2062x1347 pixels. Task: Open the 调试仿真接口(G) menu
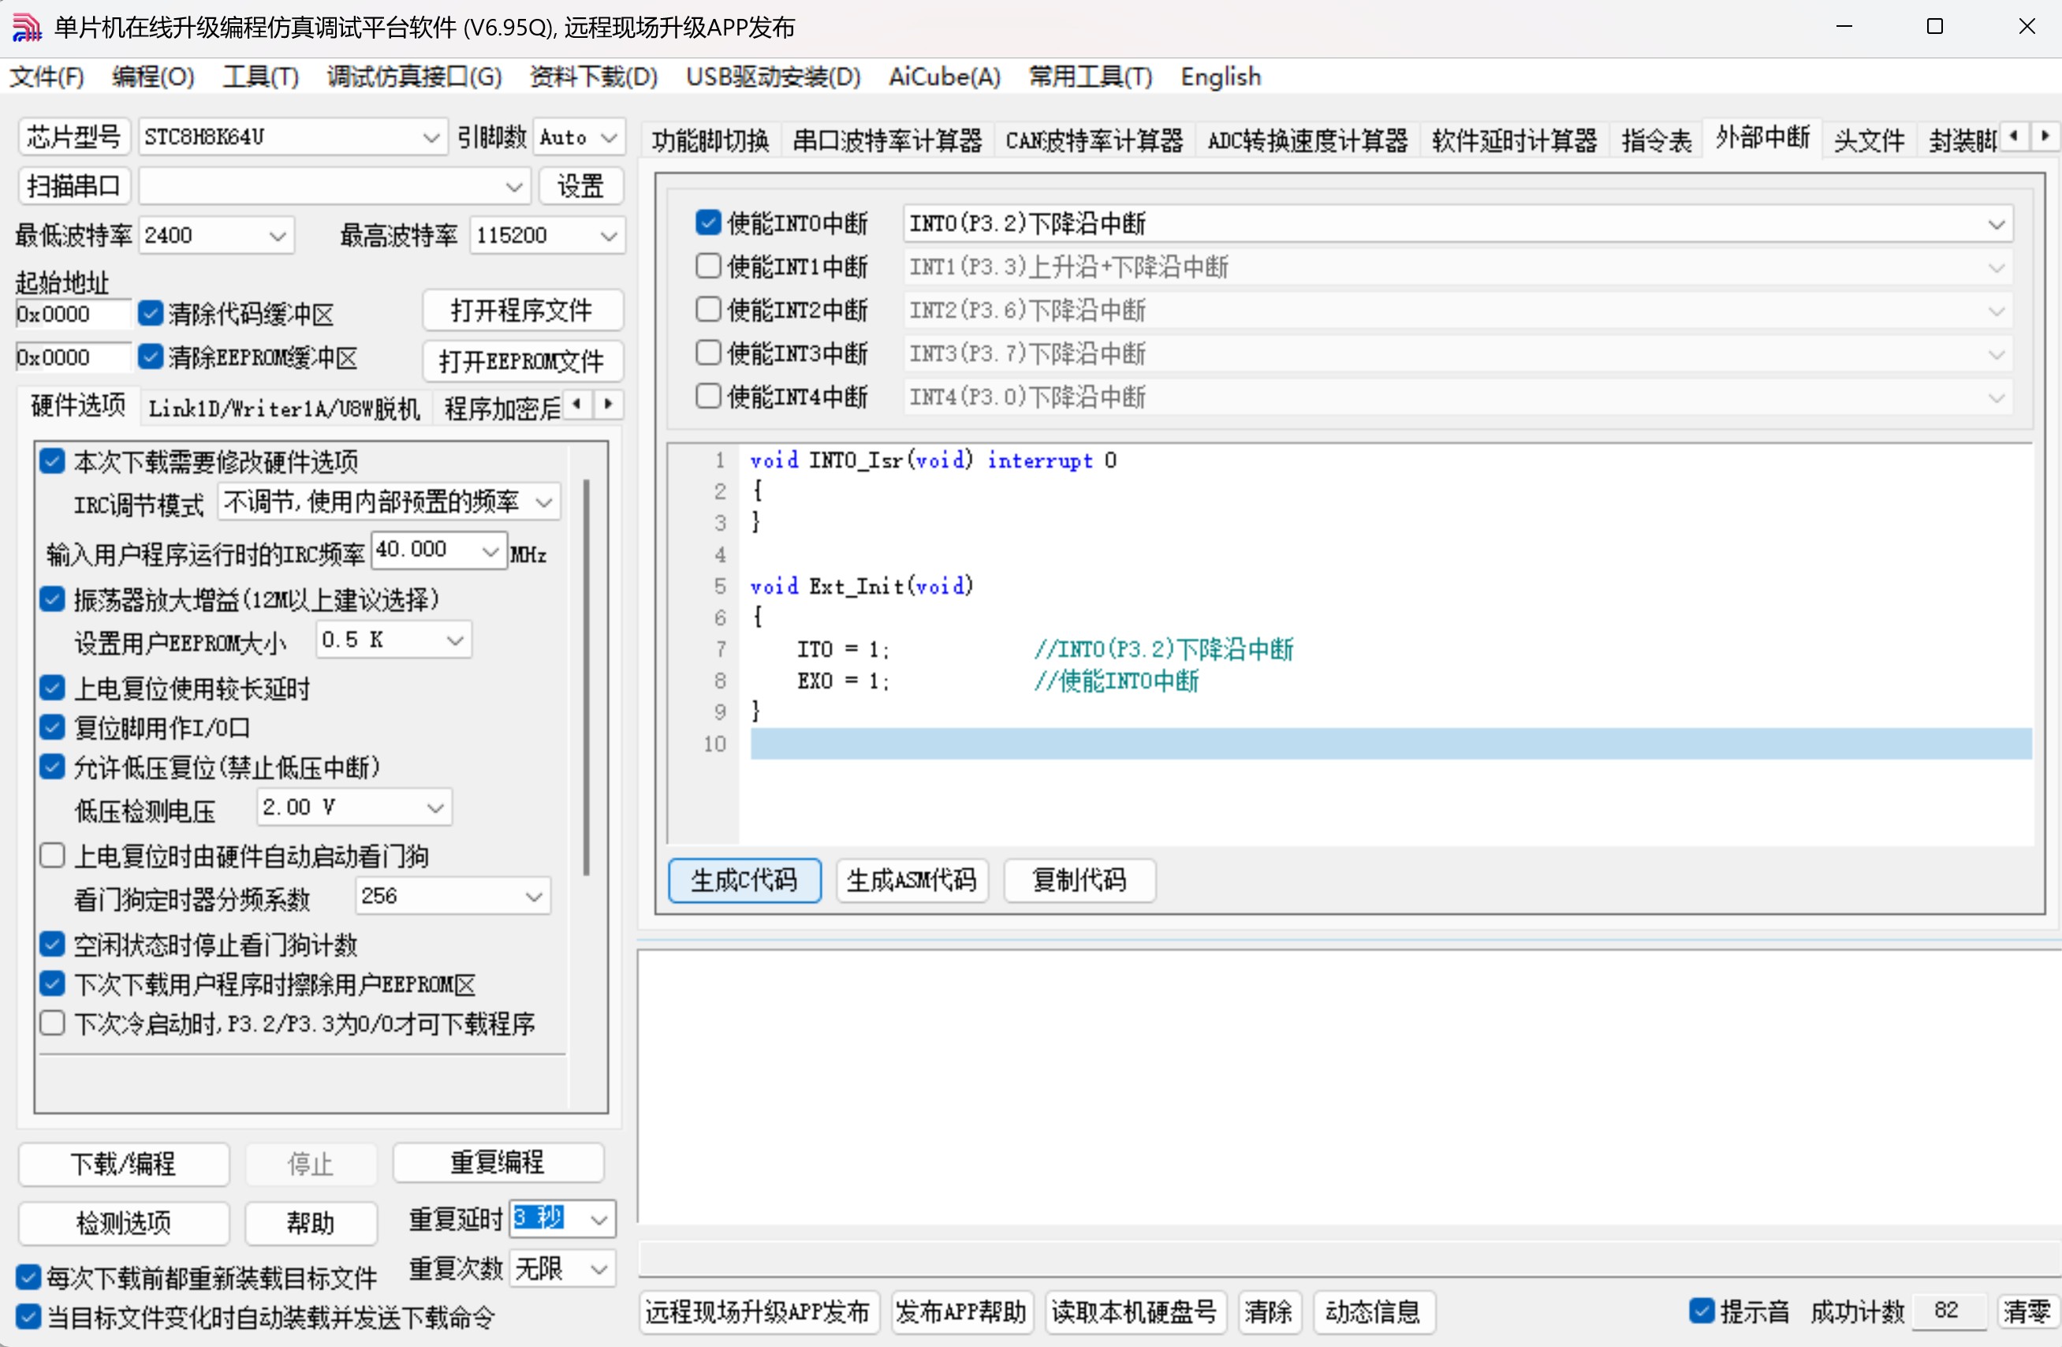tap(414, 76)
